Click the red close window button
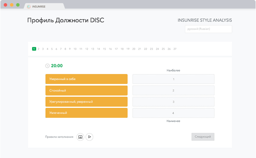This screenshot has width=256, height=158. pyautogui.click(x=6, y=5)
